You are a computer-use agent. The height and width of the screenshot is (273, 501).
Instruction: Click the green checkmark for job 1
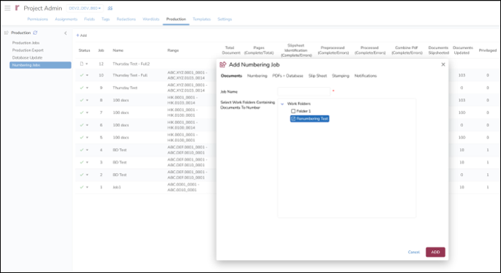pyautogui.click(x=82, y=187)
